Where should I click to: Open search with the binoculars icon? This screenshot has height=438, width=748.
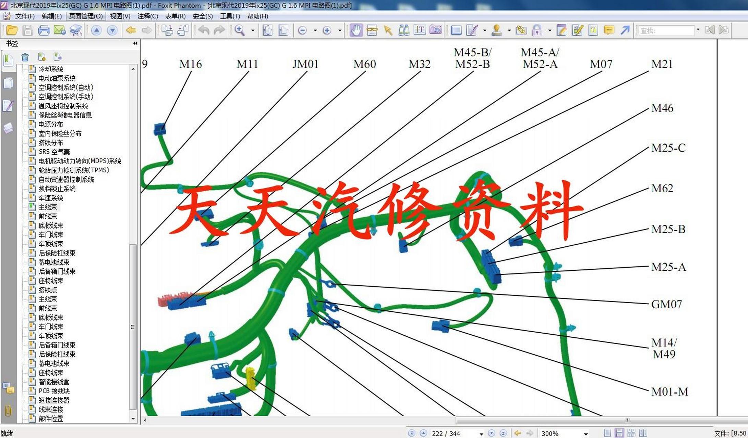pos(404,30)
